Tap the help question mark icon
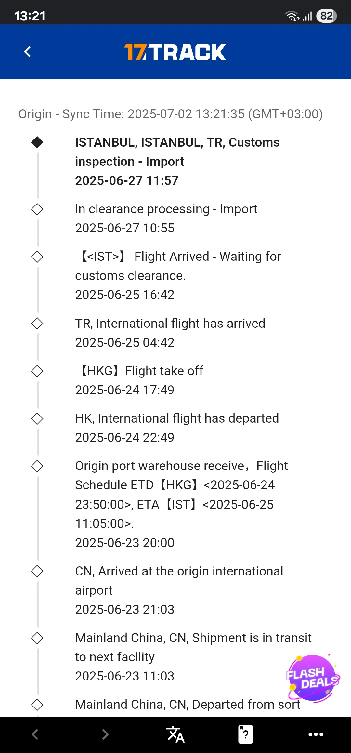Screen dimensions: 351x753 [x=246, y=734]
